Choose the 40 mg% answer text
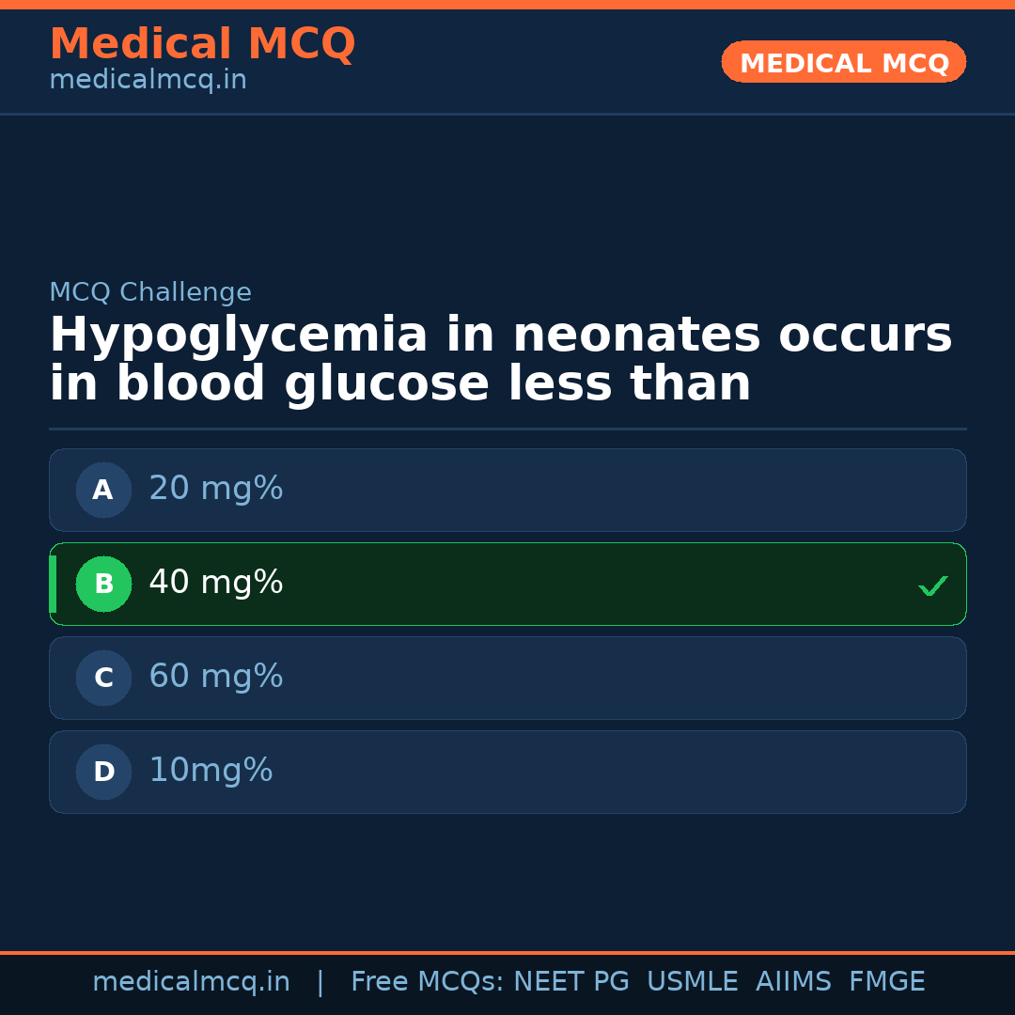The width and height of the screenshot is (1015, 1015). pyautogui.click(x=215, y=583)
